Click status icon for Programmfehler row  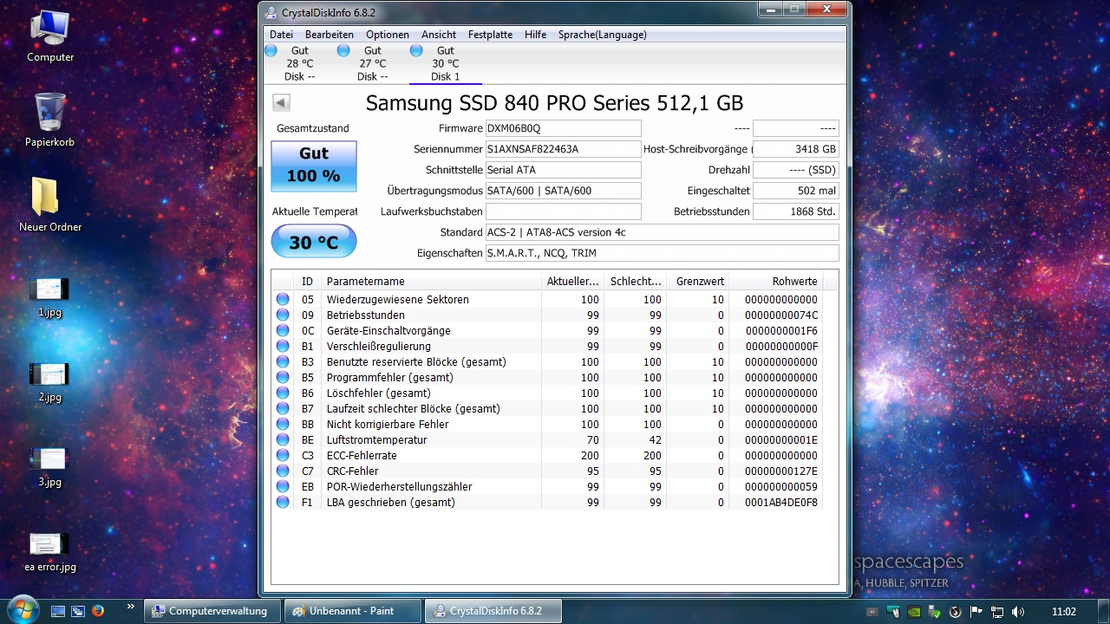pos(283,377)
